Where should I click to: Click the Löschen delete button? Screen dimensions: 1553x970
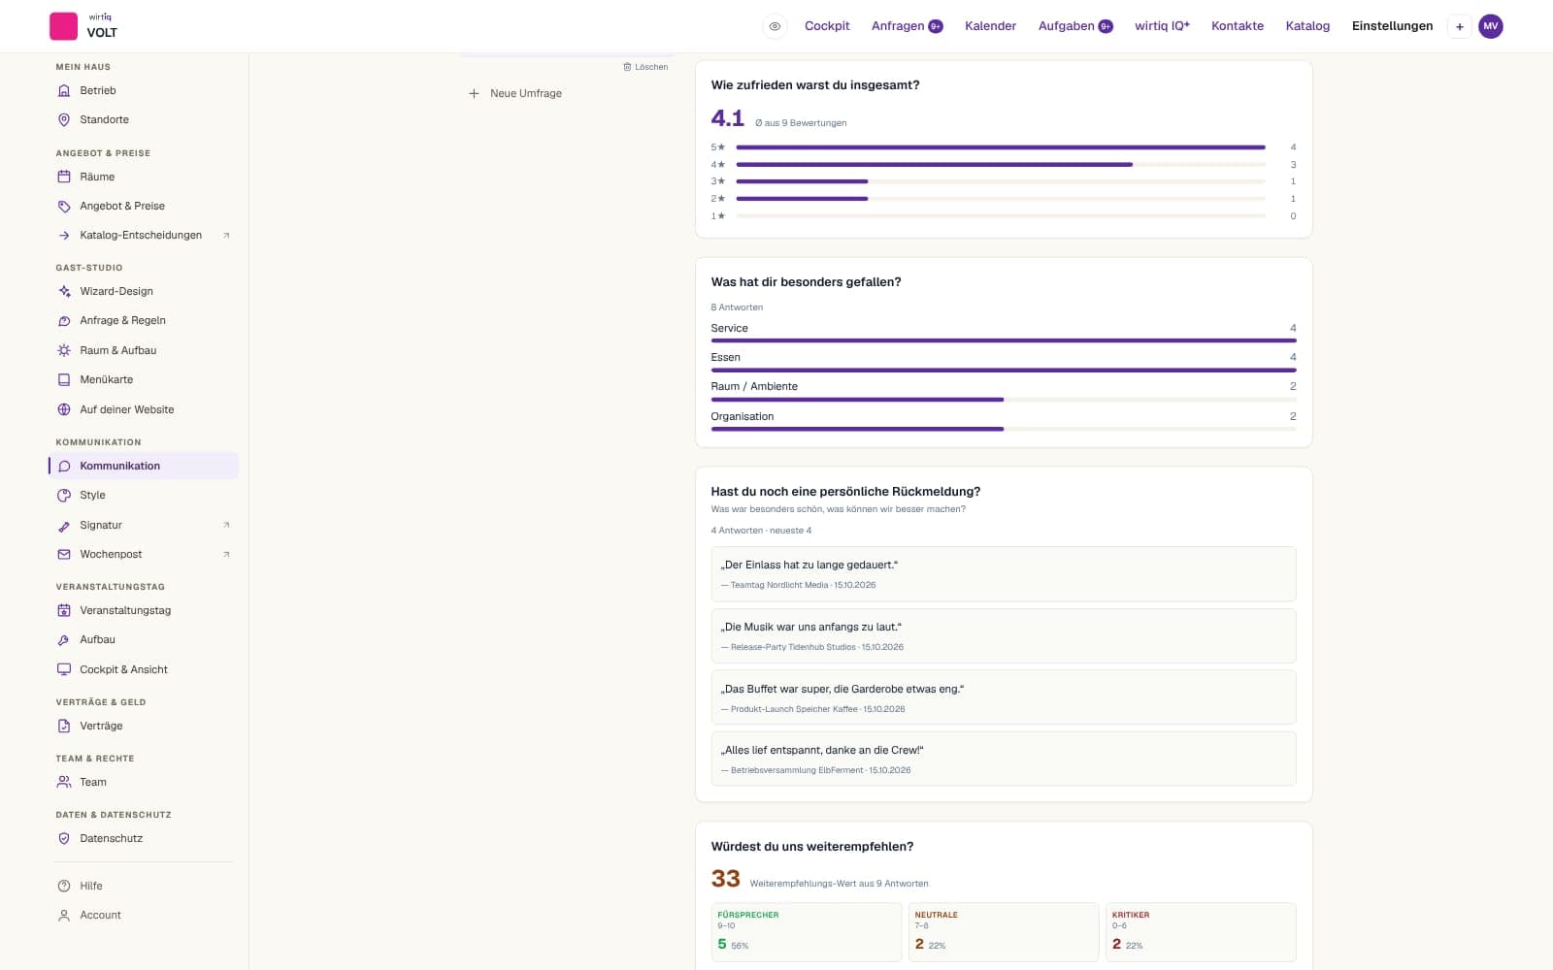coord(645,67)
